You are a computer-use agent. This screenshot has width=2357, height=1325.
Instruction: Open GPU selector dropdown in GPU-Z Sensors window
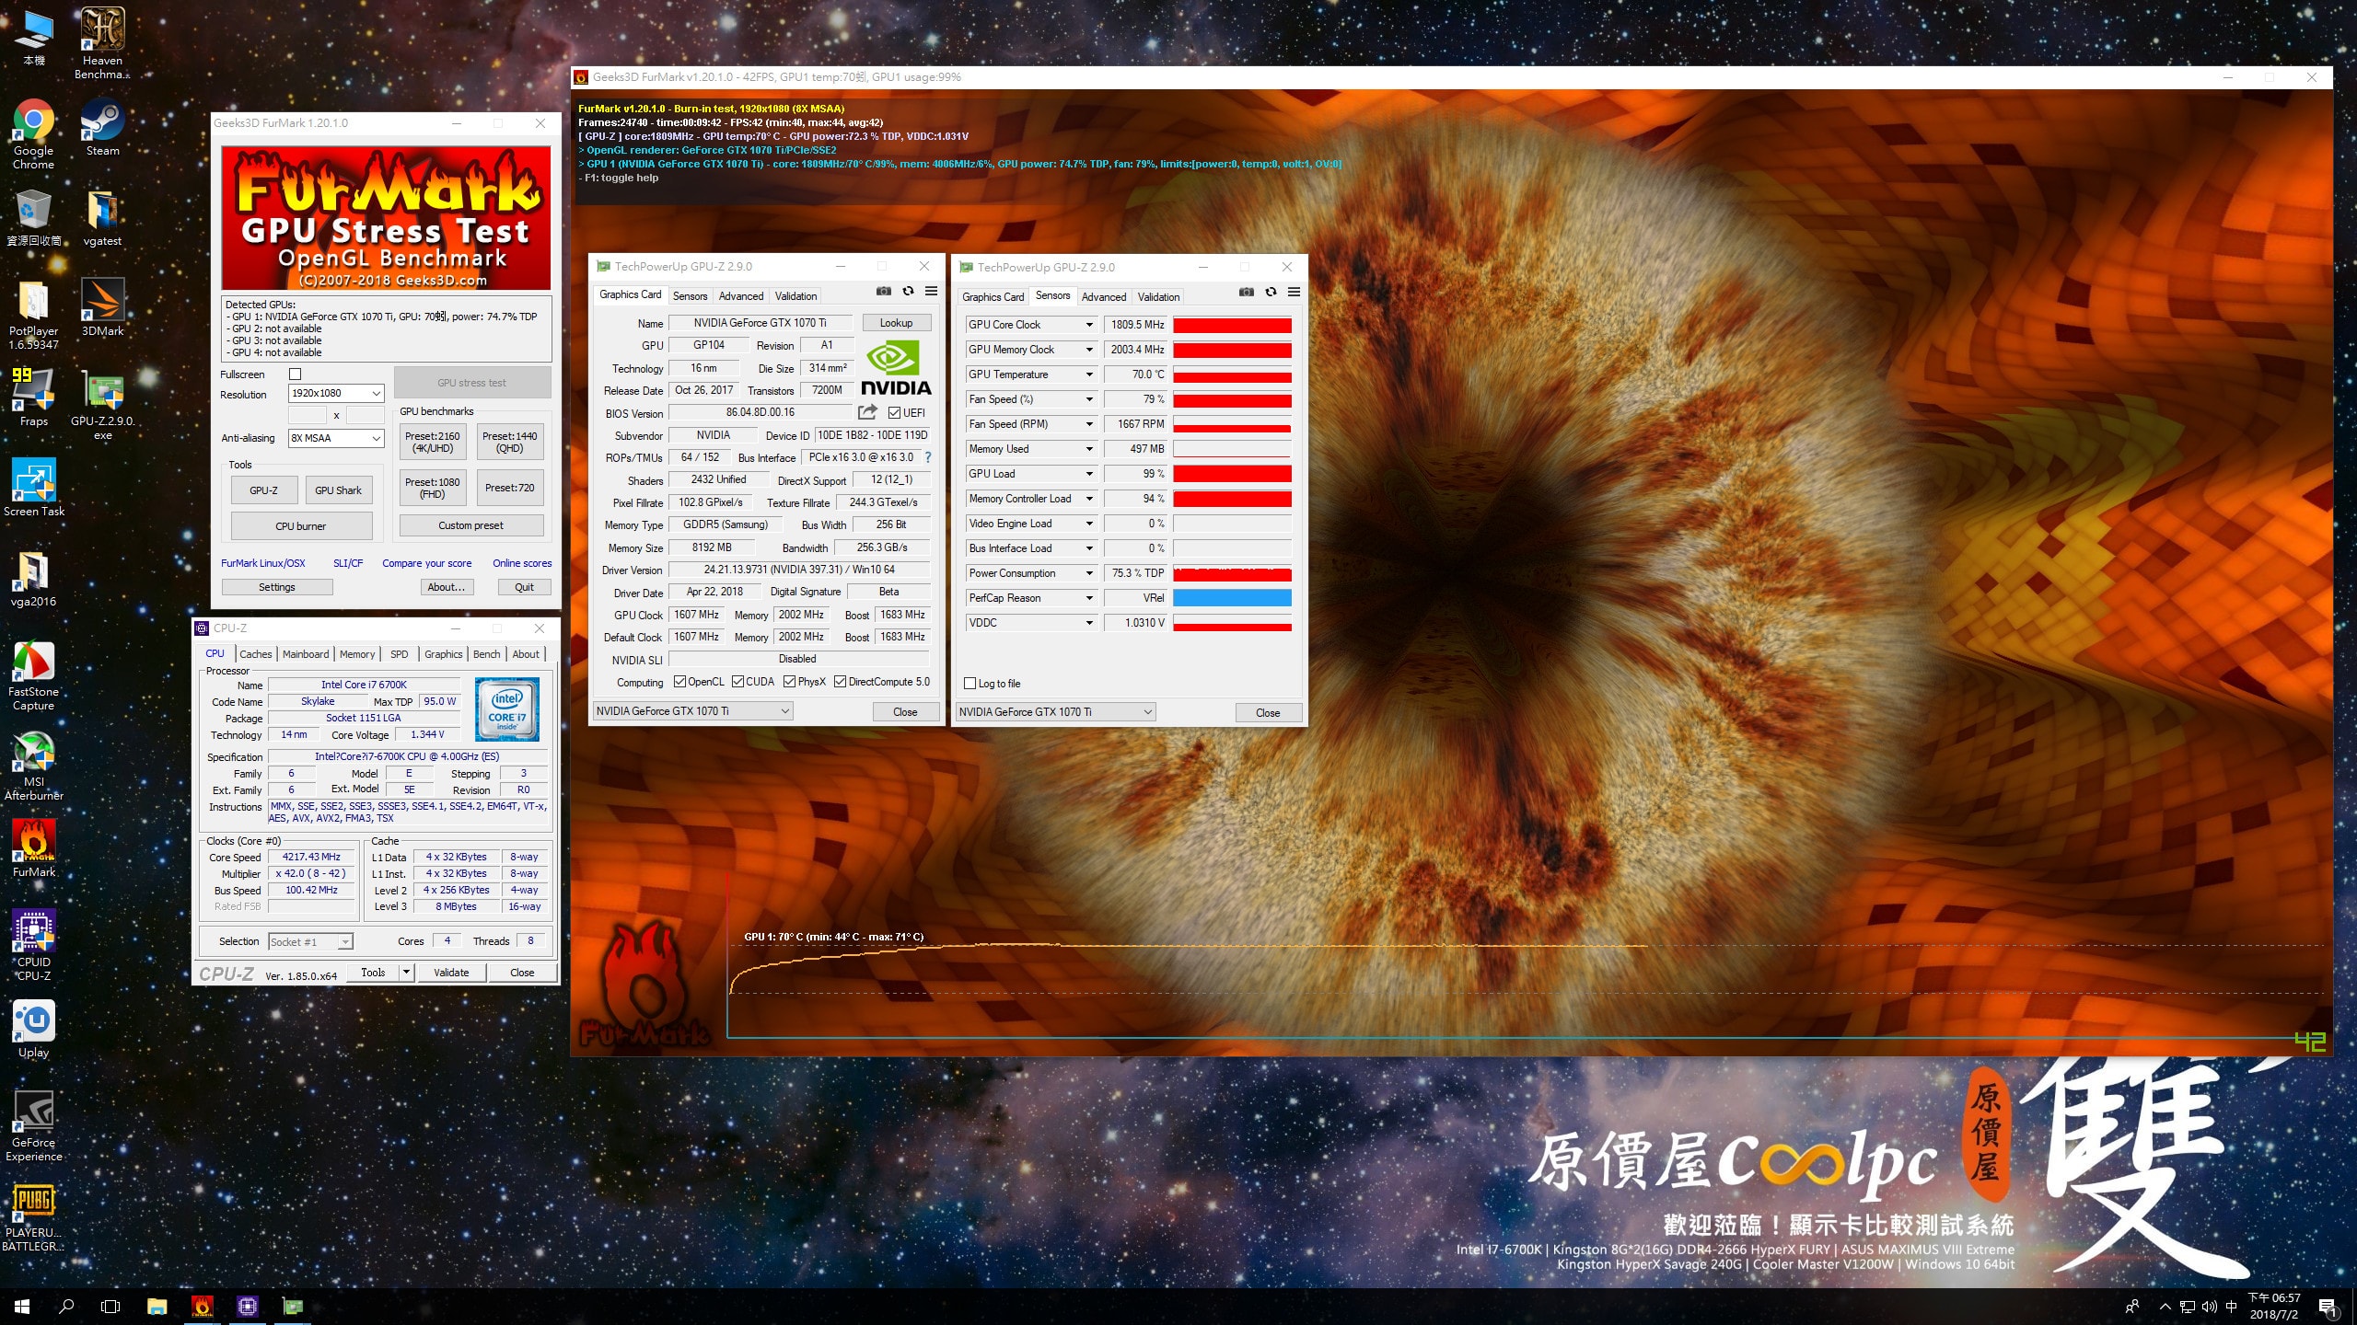click(x=1056, y=711)
